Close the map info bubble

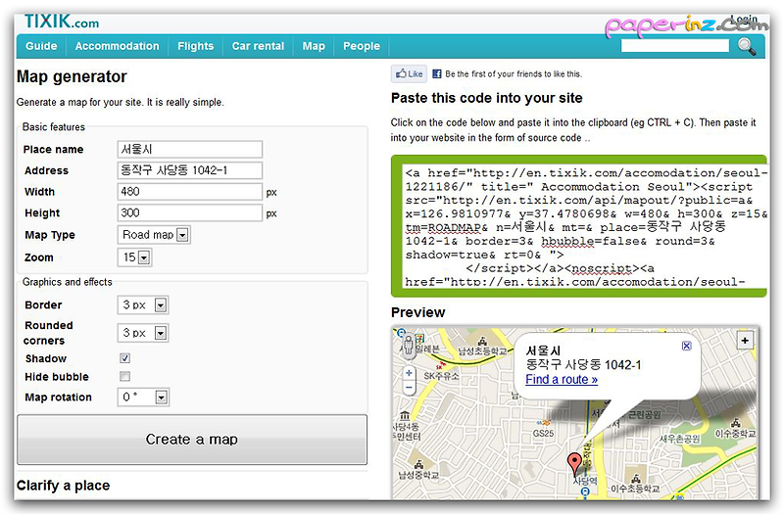click(x=687, y=346)
